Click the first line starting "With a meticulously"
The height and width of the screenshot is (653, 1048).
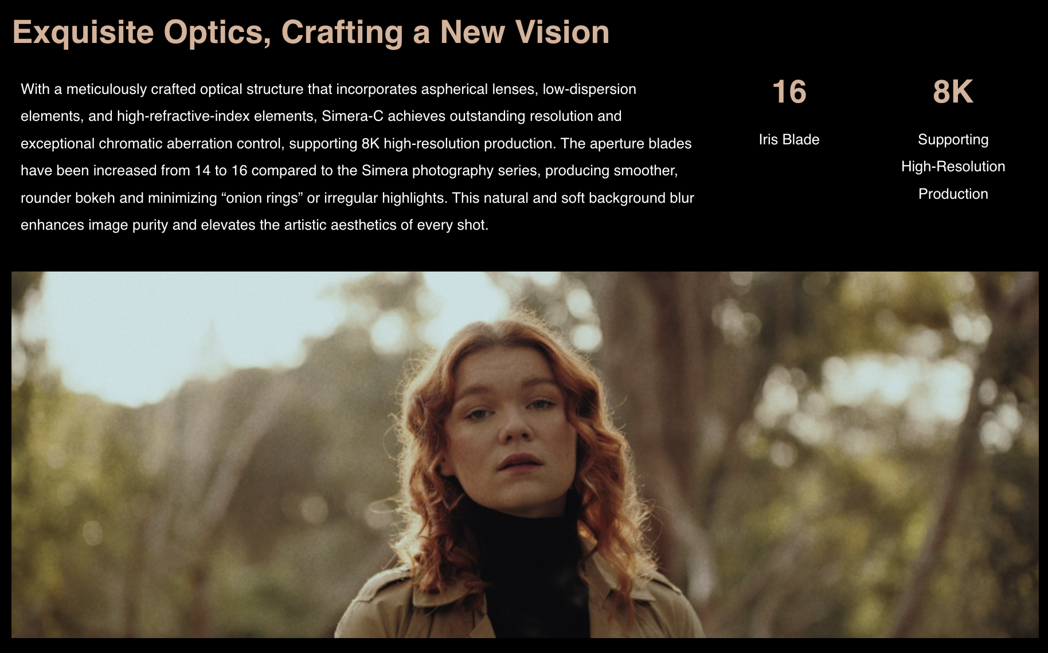[329, 89]
